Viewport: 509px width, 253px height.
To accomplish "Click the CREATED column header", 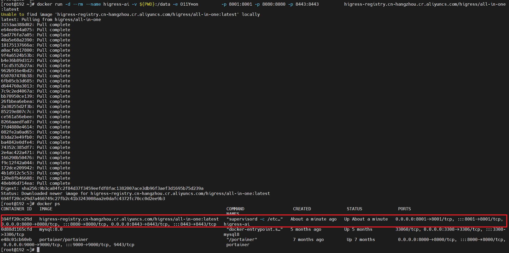I will [x=302, y=209].
